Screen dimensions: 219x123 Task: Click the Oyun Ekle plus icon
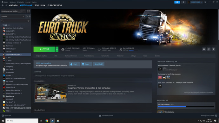pyautogui.click(x=3, y=116)
